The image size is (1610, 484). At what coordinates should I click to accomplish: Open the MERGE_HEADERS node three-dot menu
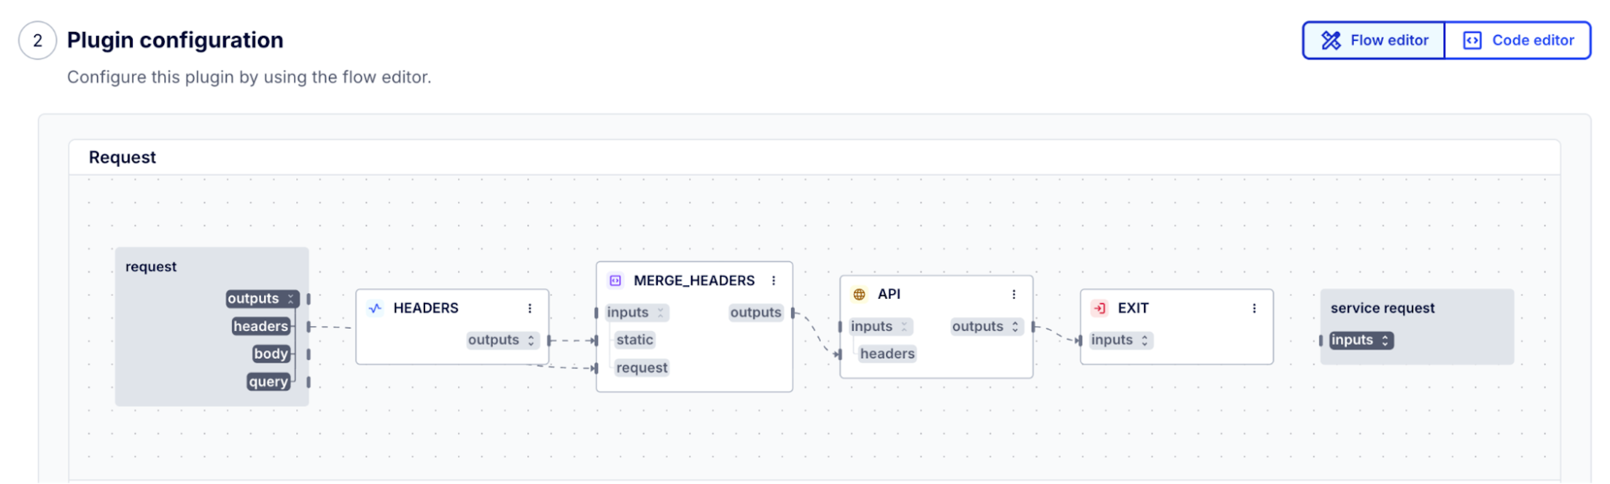774,280
